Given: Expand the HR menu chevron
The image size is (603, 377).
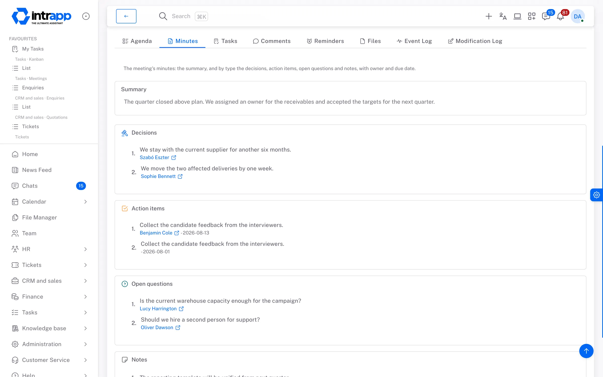Looking at the screenshot, I should tap(85, 249).
